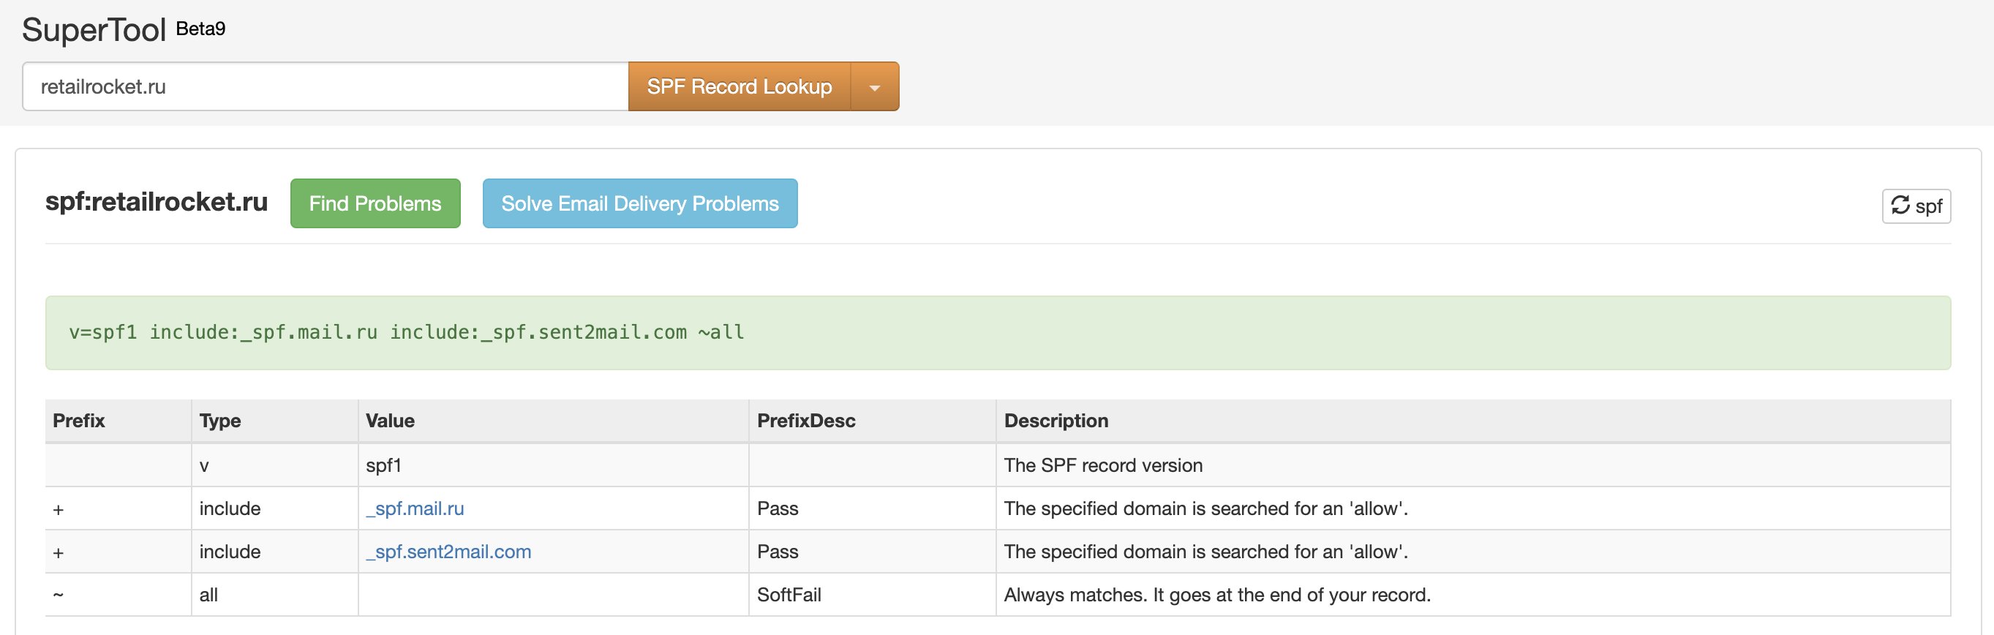Follow the _spf.sent2mail.com link
Viewport: 1994px width, 635px height.
click(x=448, y=552)
